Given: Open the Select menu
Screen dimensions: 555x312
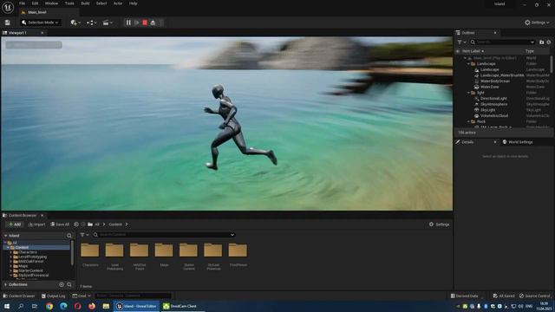Looking at the screenshot, I should point(101,3).
